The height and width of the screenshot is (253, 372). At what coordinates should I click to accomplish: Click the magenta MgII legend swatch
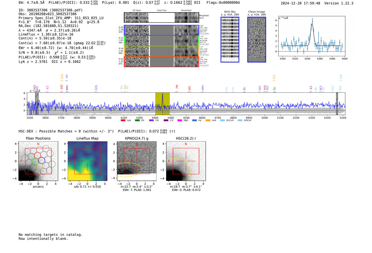point(180,120)
